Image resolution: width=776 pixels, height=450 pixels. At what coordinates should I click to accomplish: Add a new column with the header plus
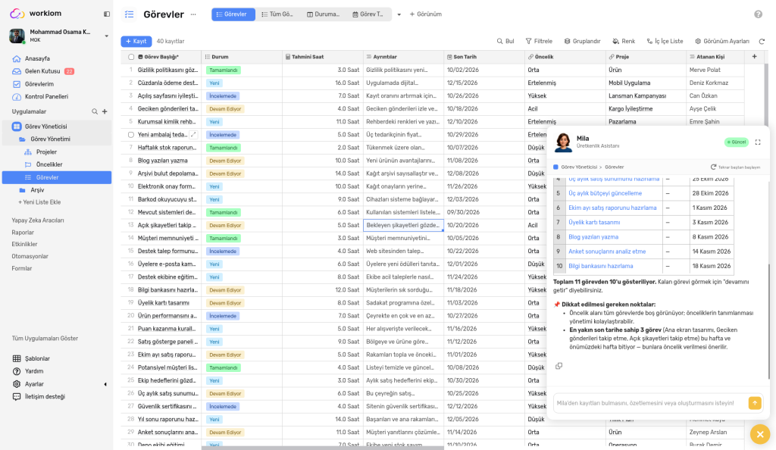click(754, 57)
